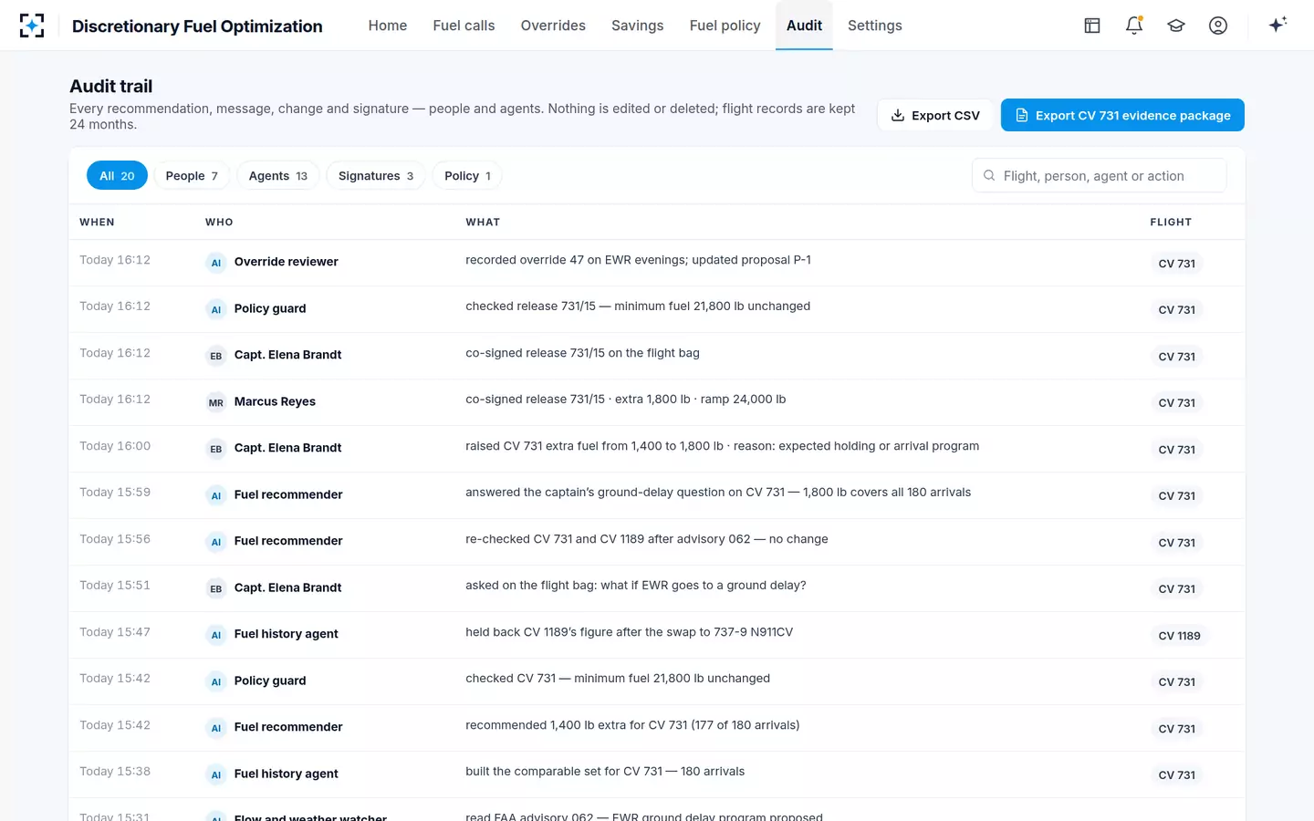The width and height of the screenshot is (1314, 821).
Task: Export the CV 731 evidence package
Action: (x=1122, y=115)
